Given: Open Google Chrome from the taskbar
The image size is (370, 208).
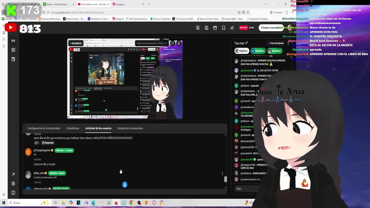Looking at the screenshot, I should [x=131, y=203].
